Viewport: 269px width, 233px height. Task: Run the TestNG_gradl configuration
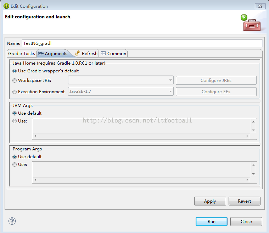(x=212, y=222)
